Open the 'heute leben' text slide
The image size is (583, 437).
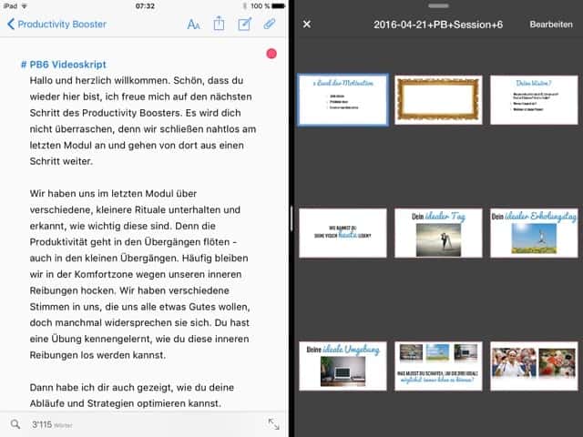(x=343, y=233)
